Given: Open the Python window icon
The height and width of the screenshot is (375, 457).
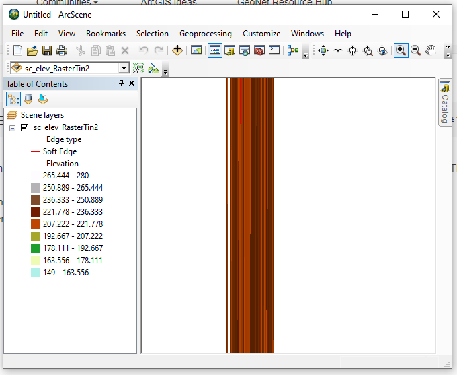Looking at the screenshot, I should pos(274,50).
